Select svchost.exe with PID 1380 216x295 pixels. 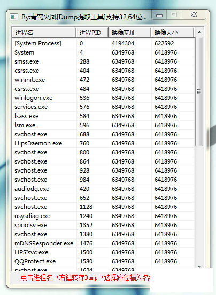click(x=103, y=234)
